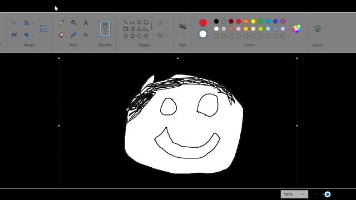356x200 pixels.
Task: Click the zoom slider handle
Action: pos(328,194)
